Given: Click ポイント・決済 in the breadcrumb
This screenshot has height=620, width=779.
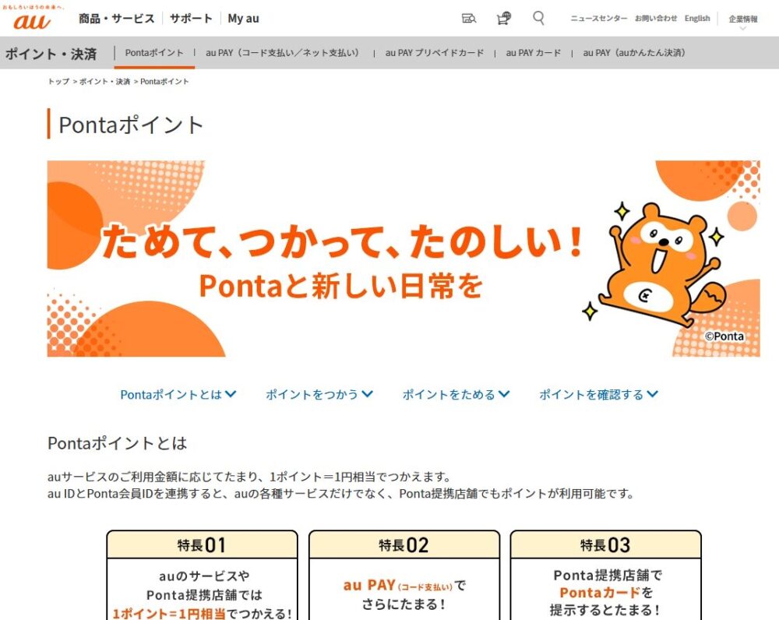Looking at the screenshot, I should tap(105, 82).
